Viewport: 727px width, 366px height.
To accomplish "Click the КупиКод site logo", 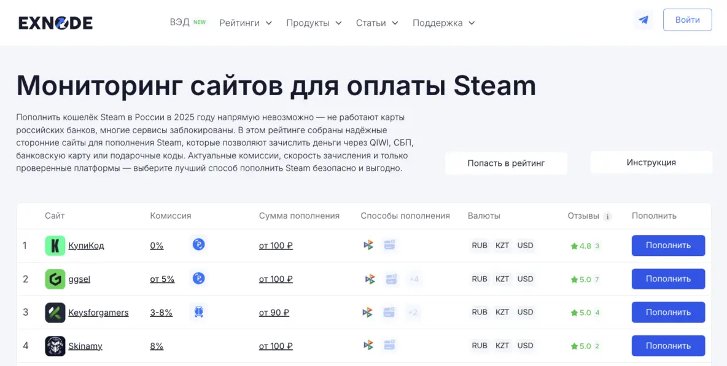I will 55,246.
